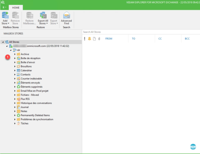
Task: Click the Éléments supprimés recycle icon
Action: click(18, 87)
